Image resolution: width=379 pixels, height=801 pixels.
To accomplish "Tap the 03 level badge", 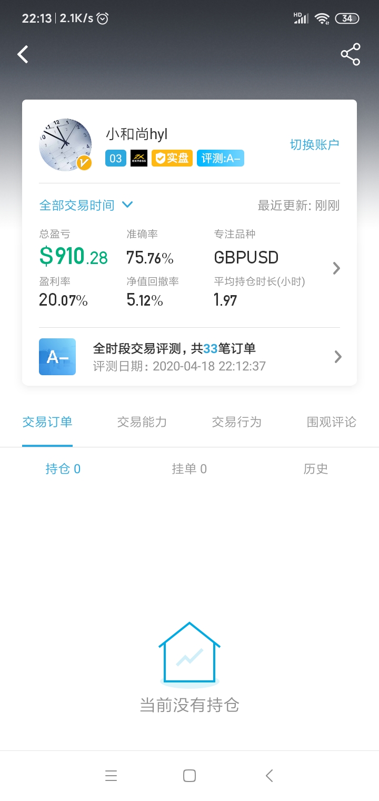I will (x=116, y=159).
